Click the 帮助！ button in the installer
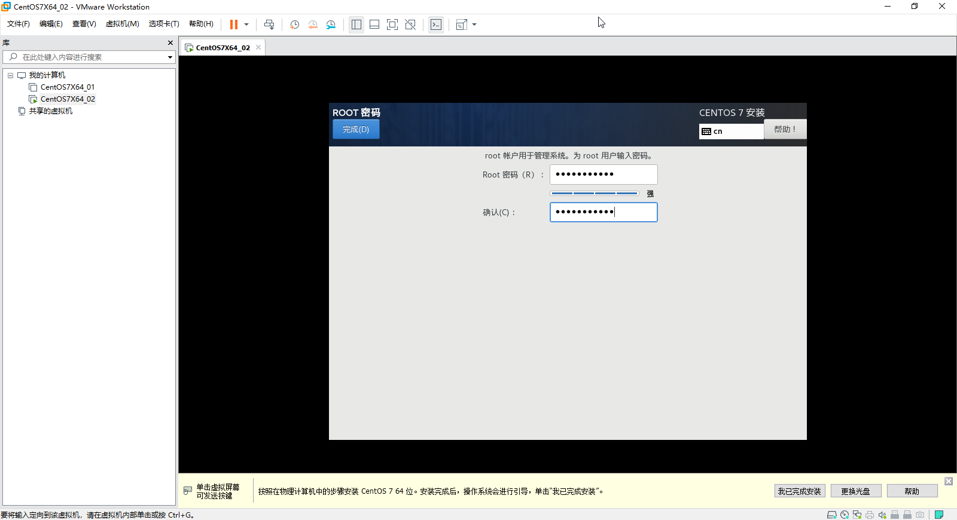This screenshot has height=520, width=957. click(x=785, y=129)
